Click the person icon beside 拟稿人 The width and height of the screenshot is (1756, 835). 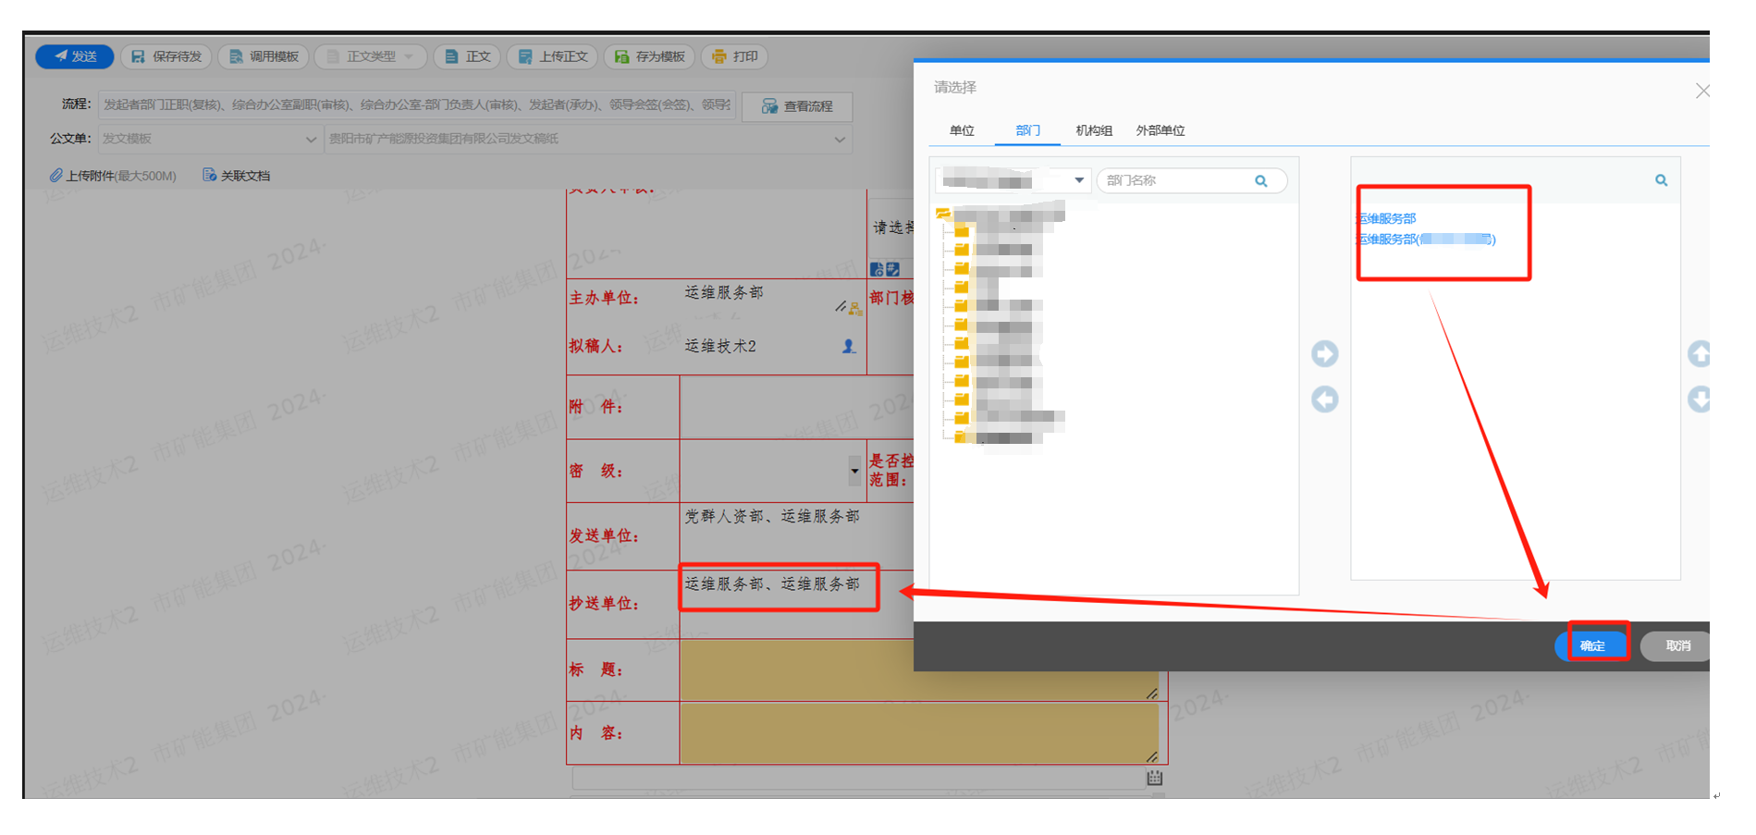click(x=848, y=346)
